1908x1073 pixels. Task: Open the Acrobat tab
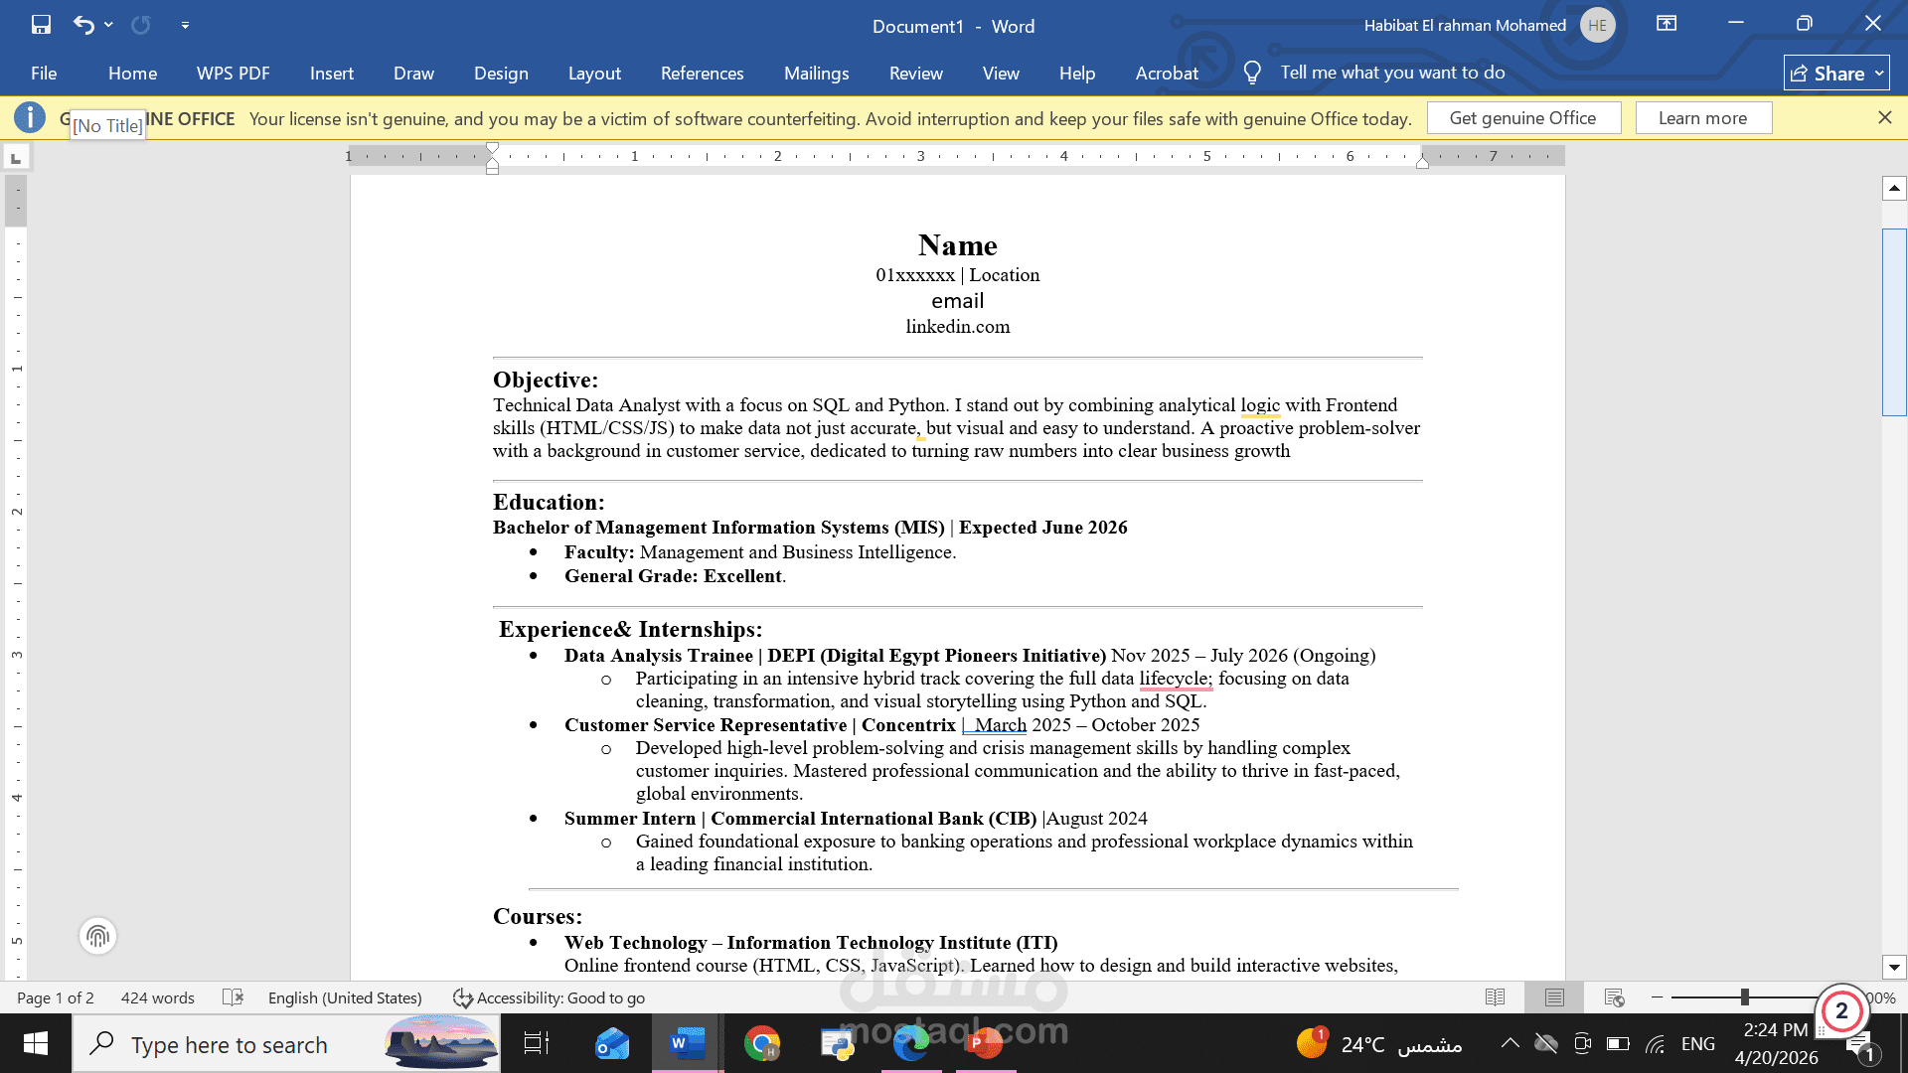[1167, 73]
